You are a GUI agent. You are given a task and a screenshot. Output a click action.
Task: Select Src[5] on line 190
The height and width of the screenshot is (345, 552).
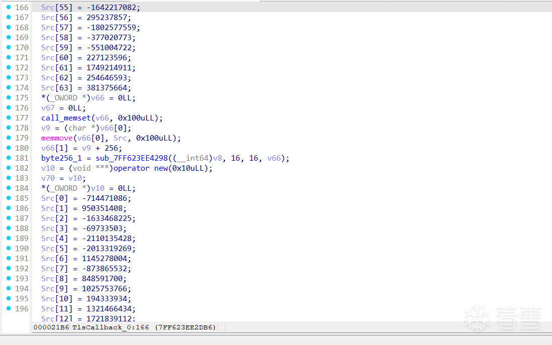click(x=55, y=249)
